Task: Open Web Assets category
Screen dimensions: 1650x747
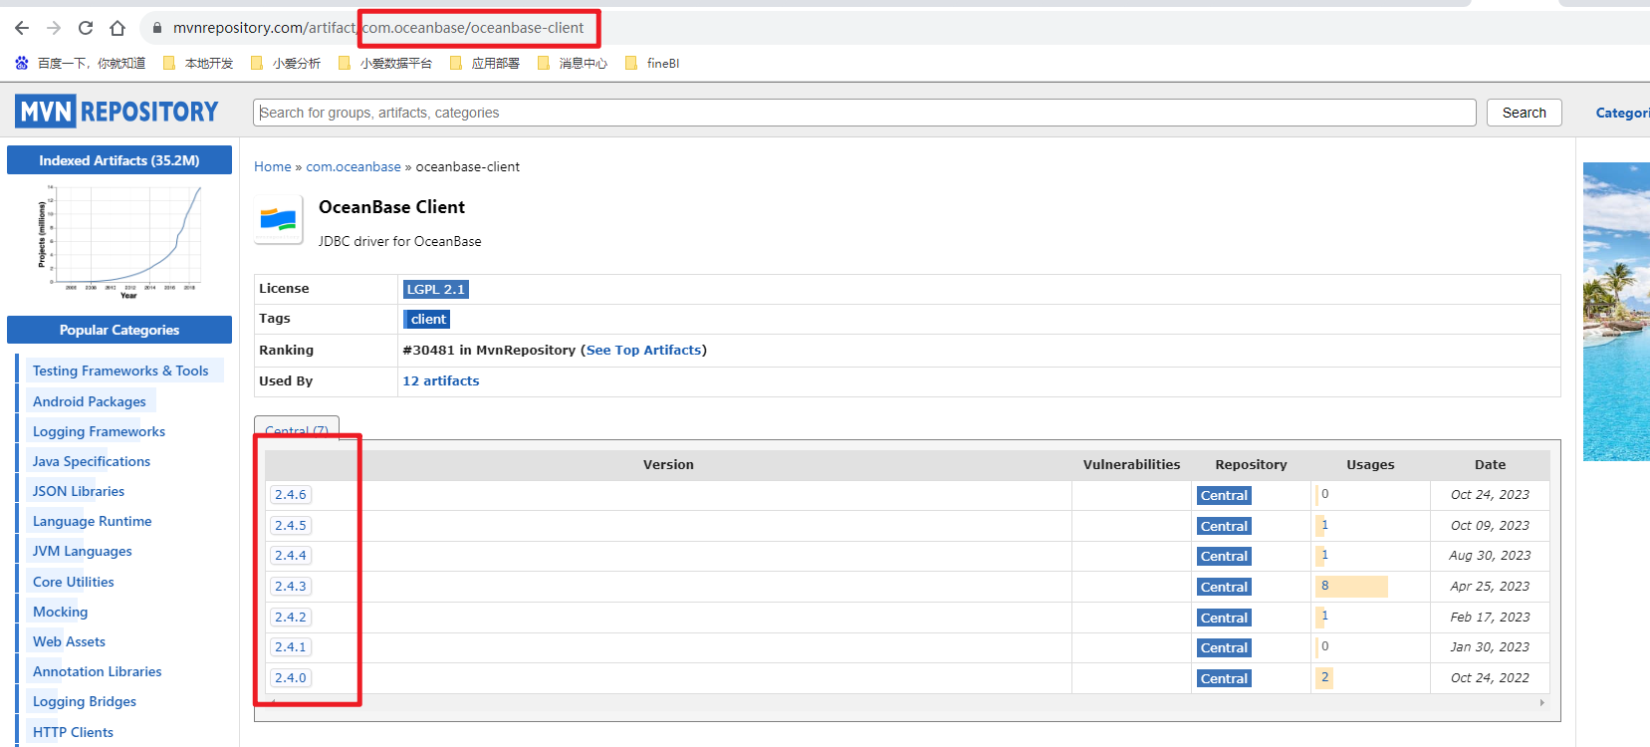Action: [x=70, y=641]
